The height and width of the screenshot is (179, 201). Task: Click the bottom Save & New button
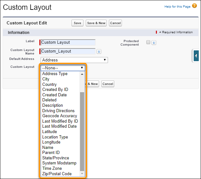93,84
